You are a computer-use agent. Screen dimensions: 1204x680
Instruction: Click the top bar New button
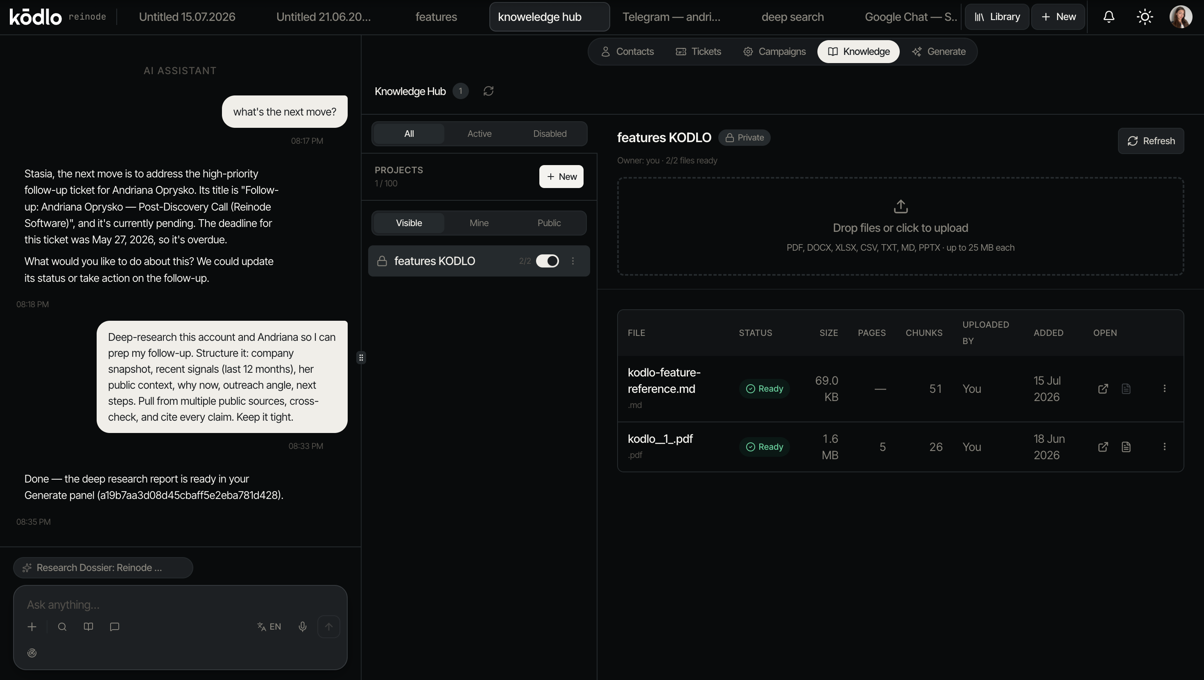[x=1058, y=17]
